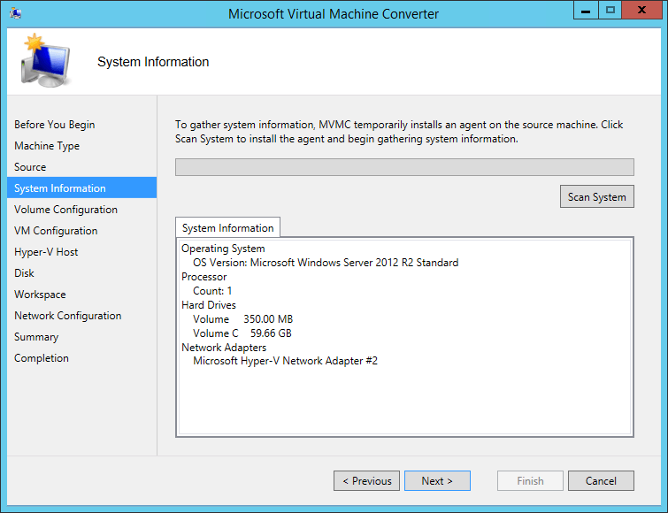Click the Volume 350.00 MB row
The image size is (668, 513).
point(242,319)
